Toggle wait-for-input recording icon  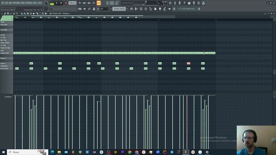[x=85, y=3]
